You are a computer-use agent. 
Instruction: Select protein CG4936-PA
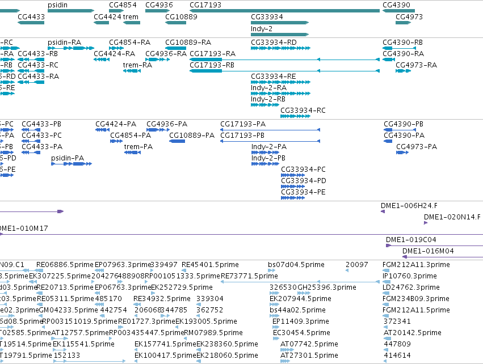(x=158, y=130)
